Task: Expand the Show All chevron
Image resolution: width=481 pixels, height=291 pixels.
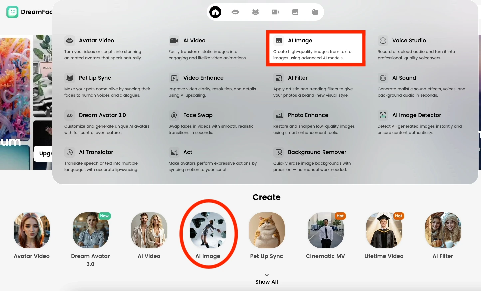Action: pos(267,275)
